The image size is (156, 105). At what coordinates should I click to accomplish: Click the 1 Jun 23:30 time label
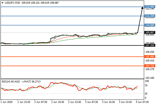click(x=24, y=102)
